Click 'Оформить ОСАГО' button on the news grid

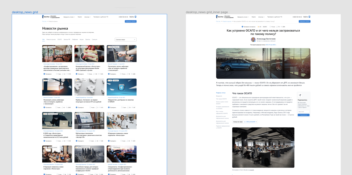(x=130, y=21)
